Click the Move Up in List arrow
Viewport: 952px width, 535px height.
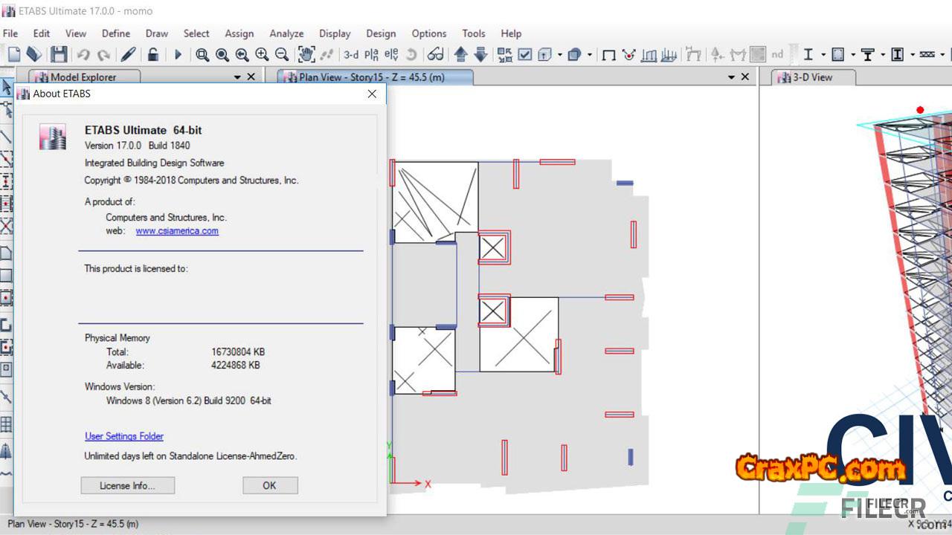[x=460, y=54]
